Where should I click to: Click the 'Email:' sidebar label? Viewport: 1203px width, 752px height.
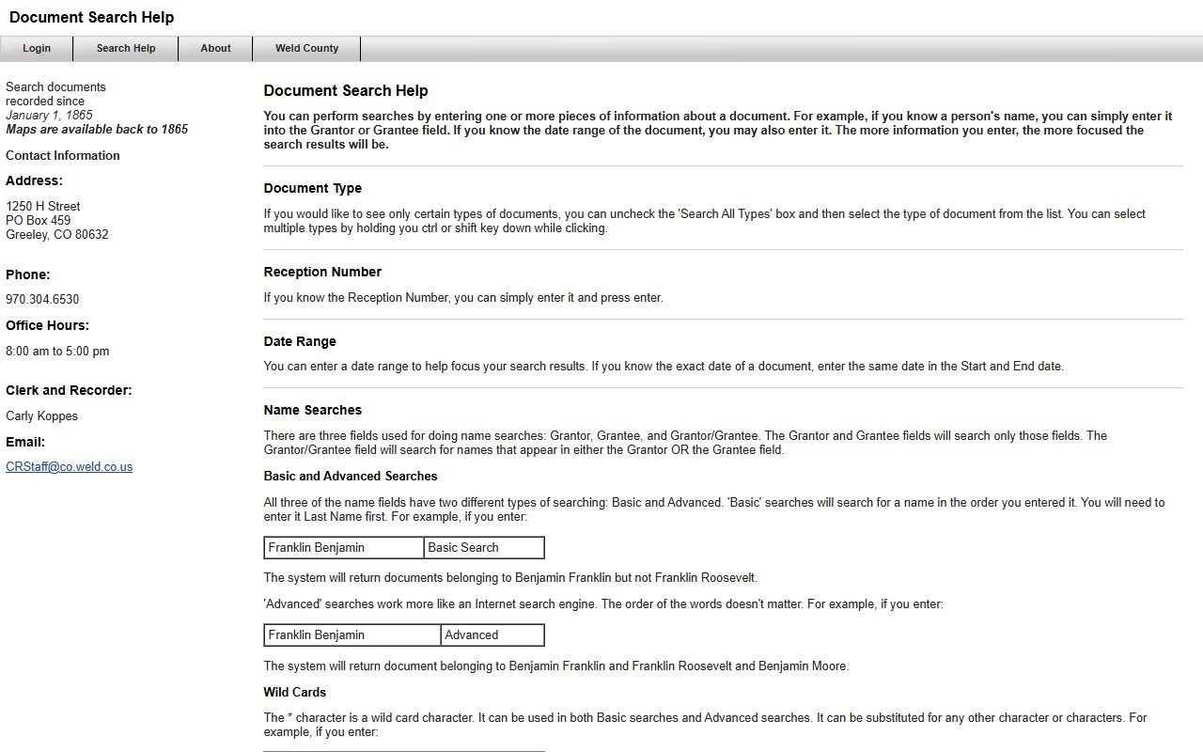[x=25, y=443]
